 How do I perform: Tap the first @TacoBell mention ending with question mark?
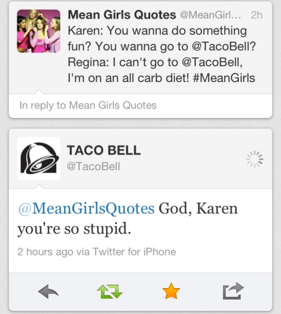(x=224, y=47)
